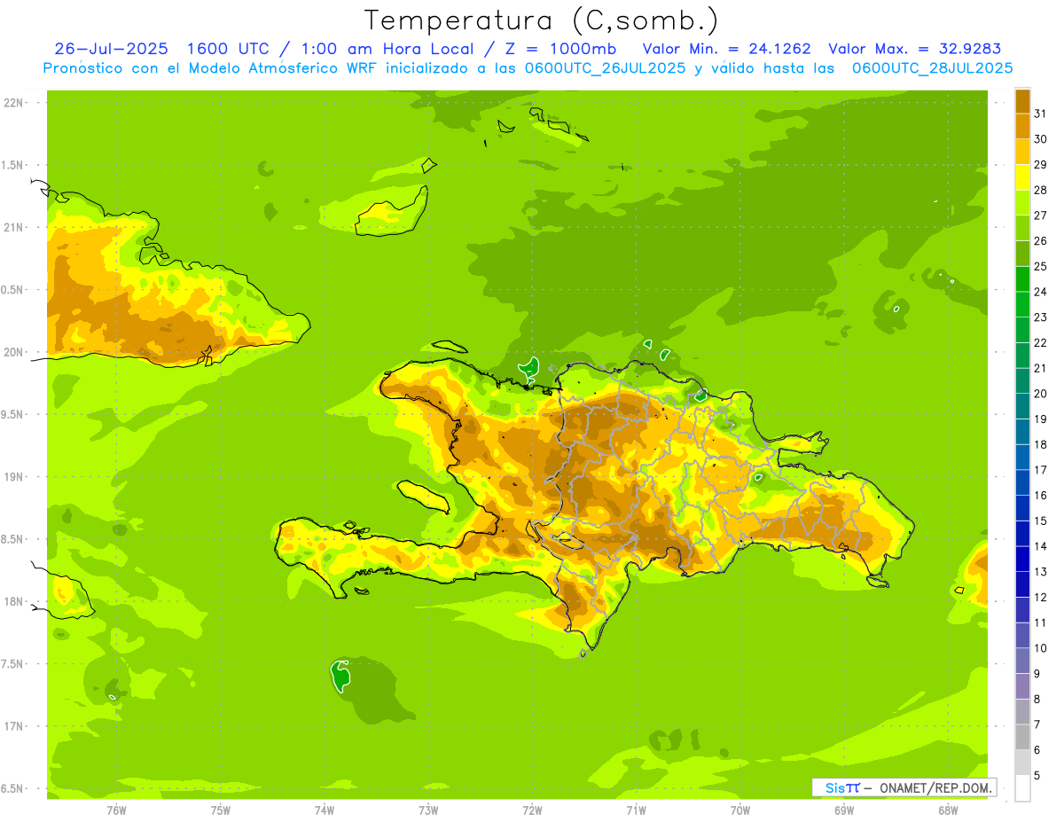
Task: Select the purple legend band between 9 and 10
Action: tap(1022, 661)
